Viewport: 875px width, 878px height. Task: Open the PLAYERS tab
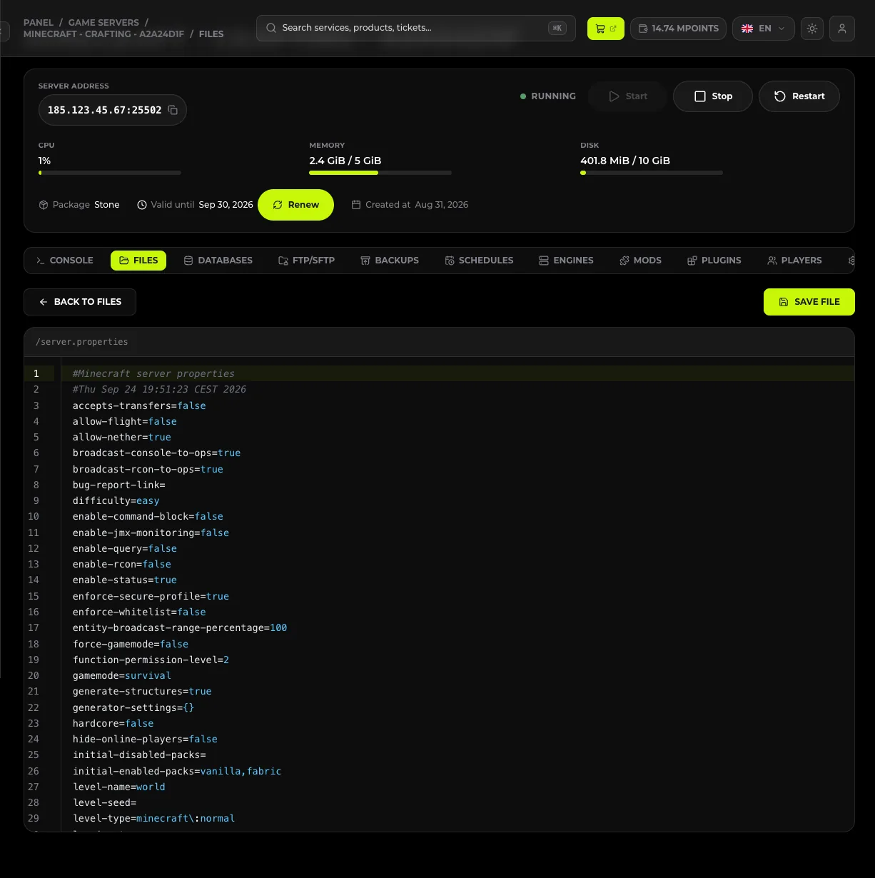tap(794, 261)
